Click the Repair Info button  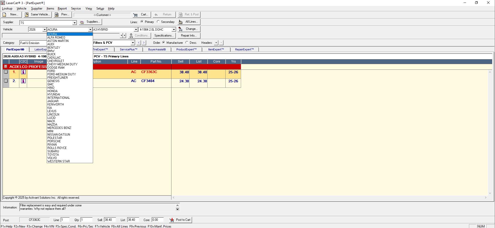tap(188, 36)
